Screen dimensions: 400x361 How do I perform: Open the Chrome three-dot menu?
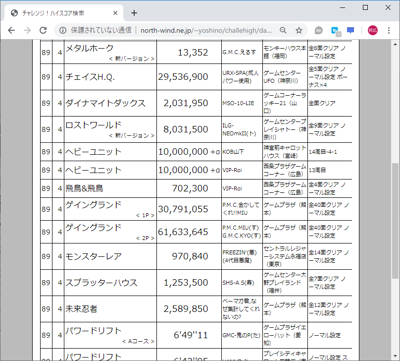[x=389, y=30]
